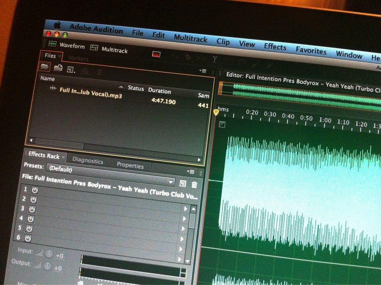
Task: Click the Duration column header
Action: click(159, 91)
